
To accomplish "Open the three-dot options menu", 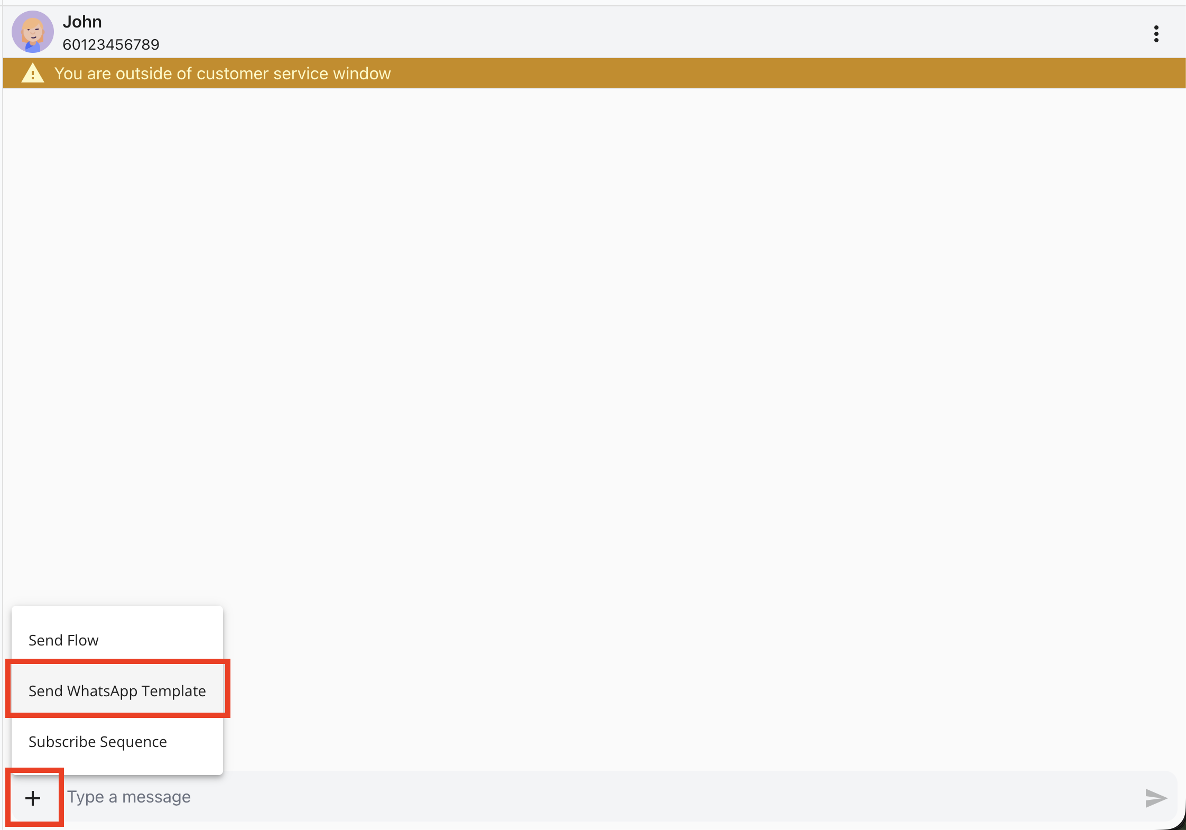I will point(1156,34).
